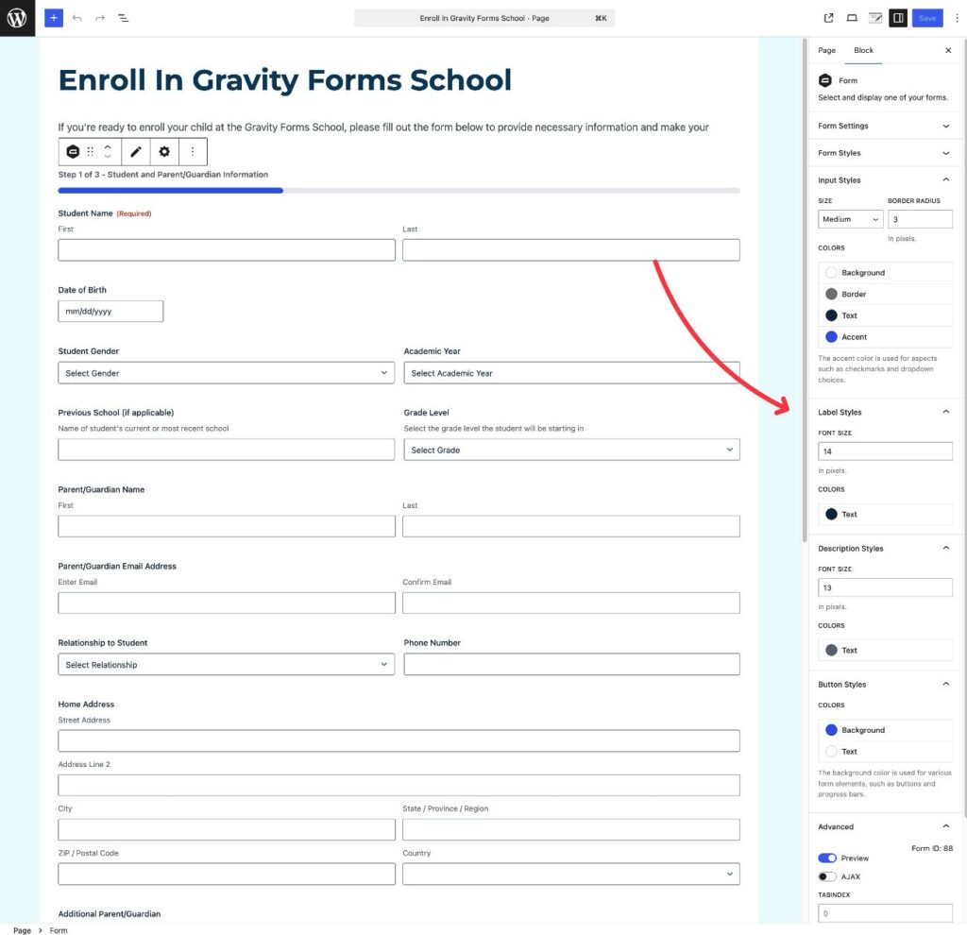Screen dimensions: 967x935
Task: Click Page in the bottom breadcrumb
Action: point(23,930)
